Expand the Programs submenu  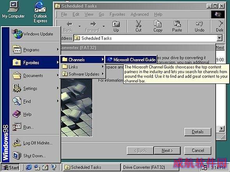coord(35,50)
